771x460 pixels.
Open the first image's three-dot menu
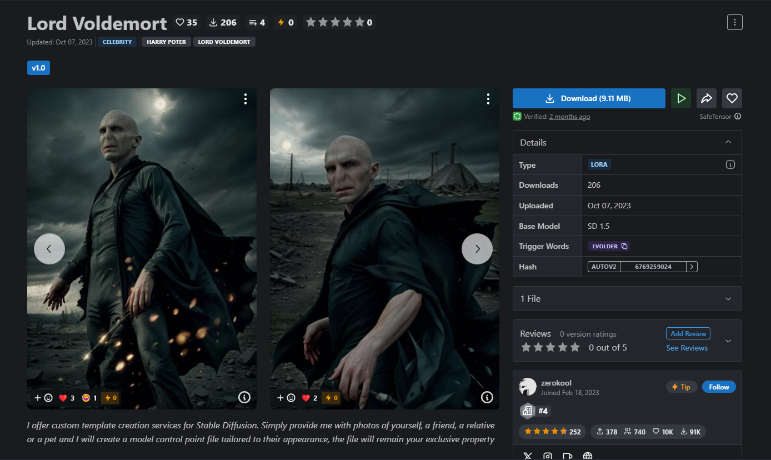[x=245, y=99]
